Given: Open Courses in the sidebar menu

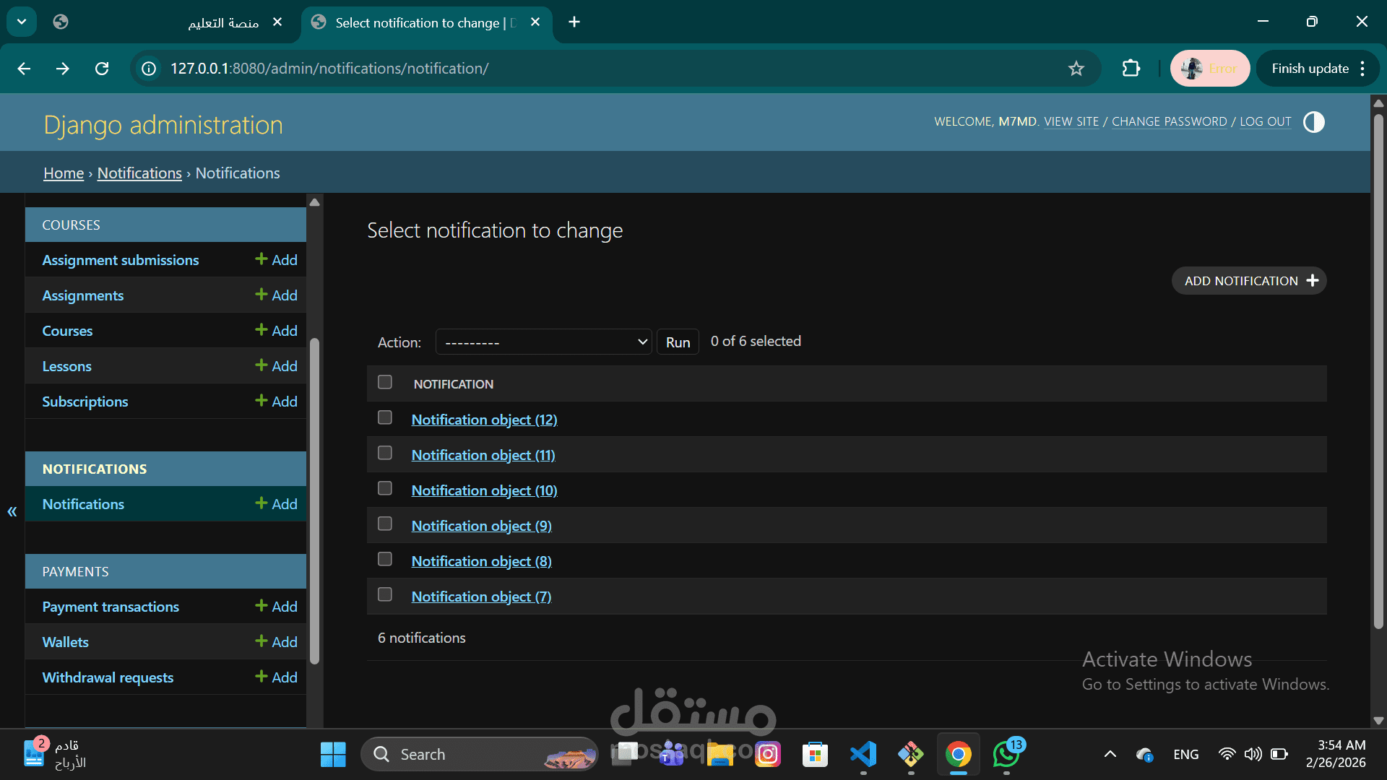Looking at the screenshot, I should click(67, 331).
